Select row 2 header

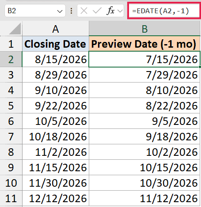(x=11, y=59)
